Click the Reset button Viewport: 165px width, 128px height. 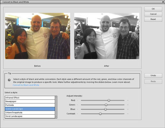tap(153, 19)
